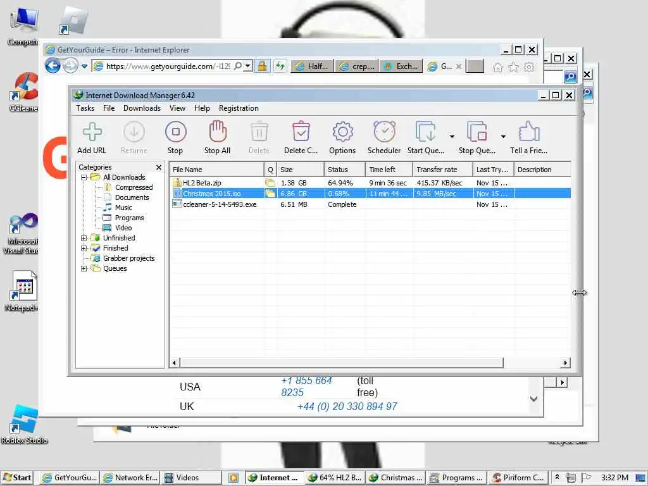Open Start Queue dropdown arrow
Screen dimensions: 648x486
click(x=452, y=137)
